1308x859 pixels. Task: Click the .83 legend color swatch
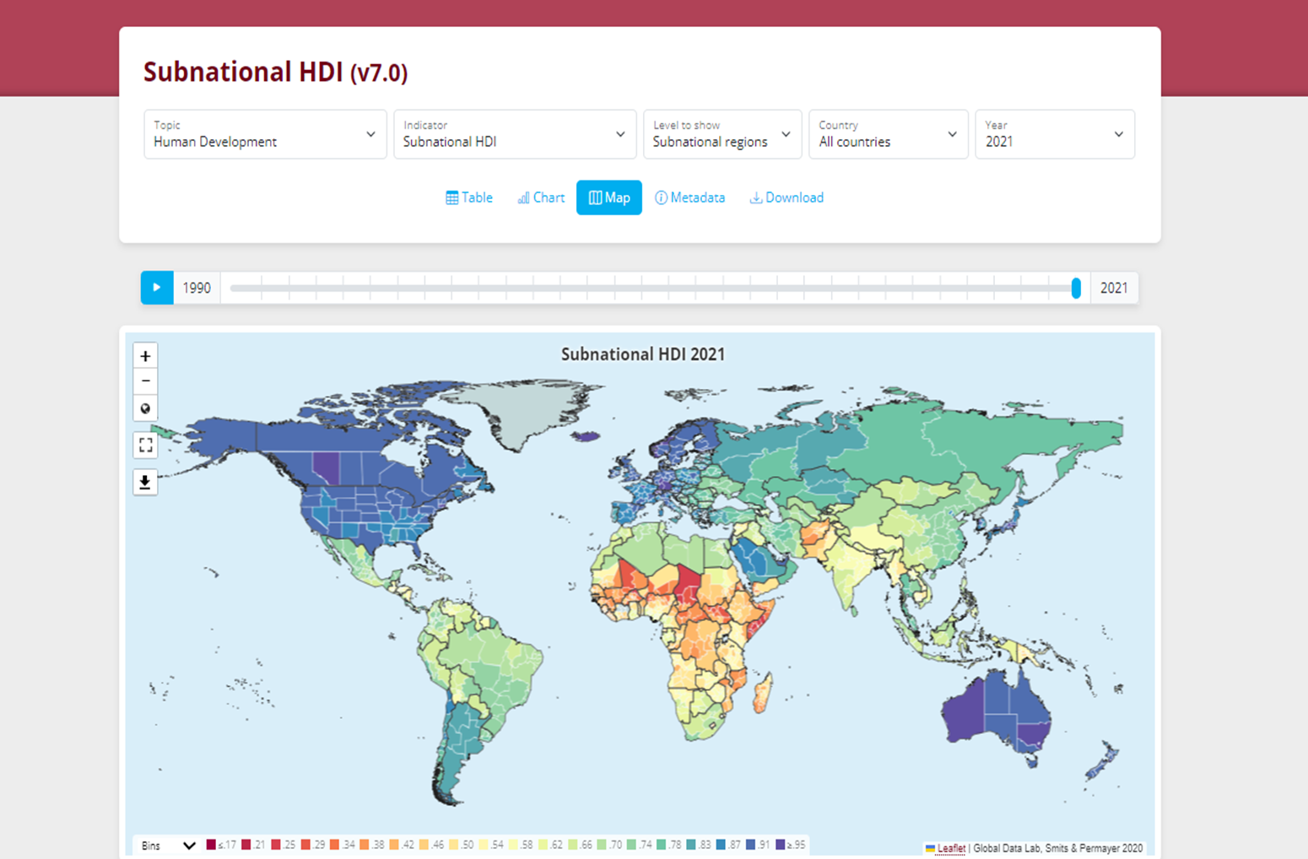[x=691, y=845]
